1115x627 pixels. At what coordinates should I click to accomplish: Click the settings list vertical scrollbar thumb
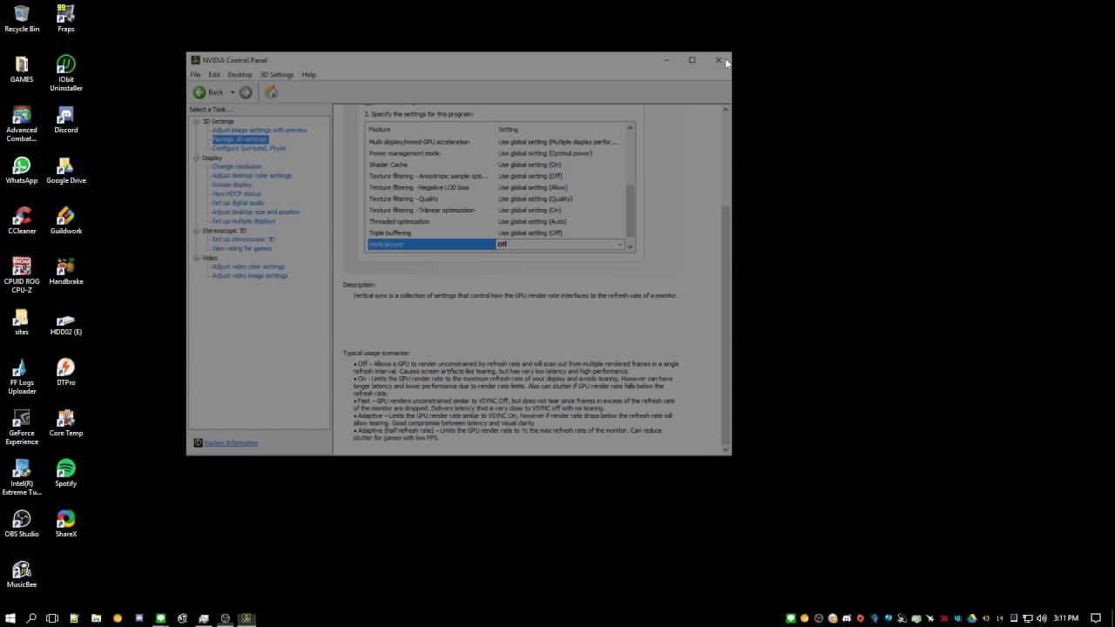tap(630, 212)
